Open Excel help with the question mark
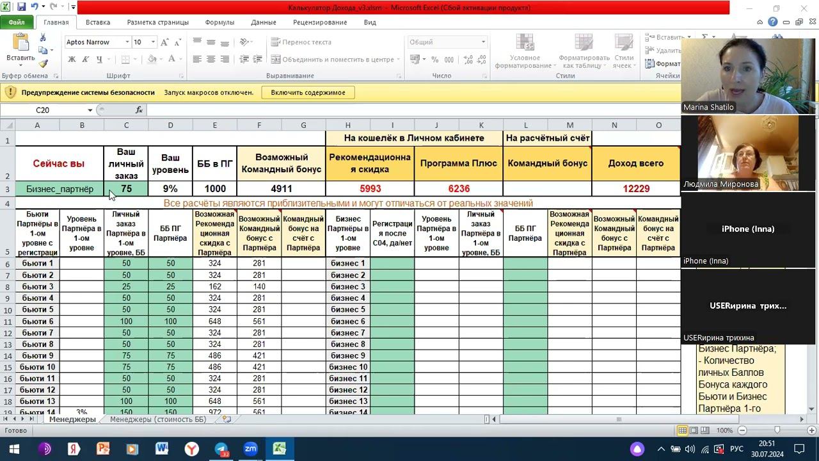 tap(773, 22)
